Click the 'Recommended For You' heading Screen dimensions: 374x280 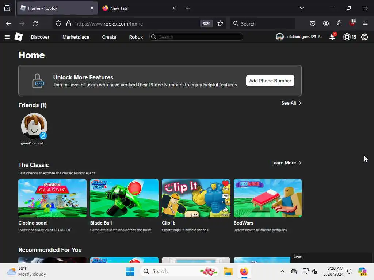coord(50,250)
